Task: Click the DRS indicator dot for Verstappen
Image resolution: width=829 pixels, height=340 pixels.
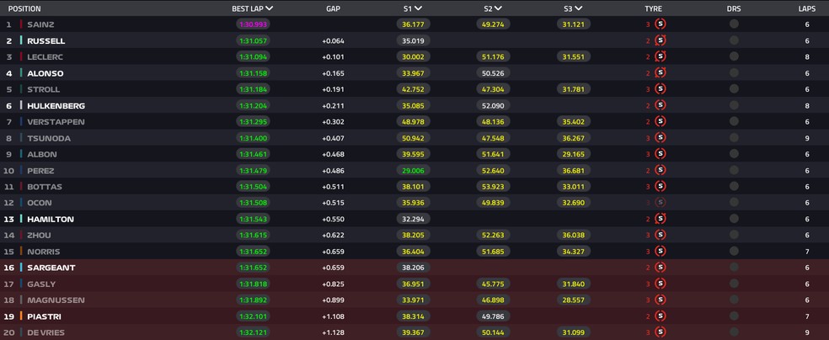Action: tap(734, 121)
